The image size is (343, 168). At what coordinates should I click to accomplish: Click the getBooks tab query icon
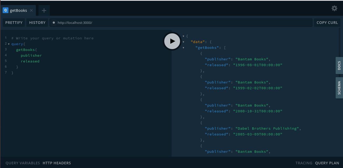click(x=5, y=10)
